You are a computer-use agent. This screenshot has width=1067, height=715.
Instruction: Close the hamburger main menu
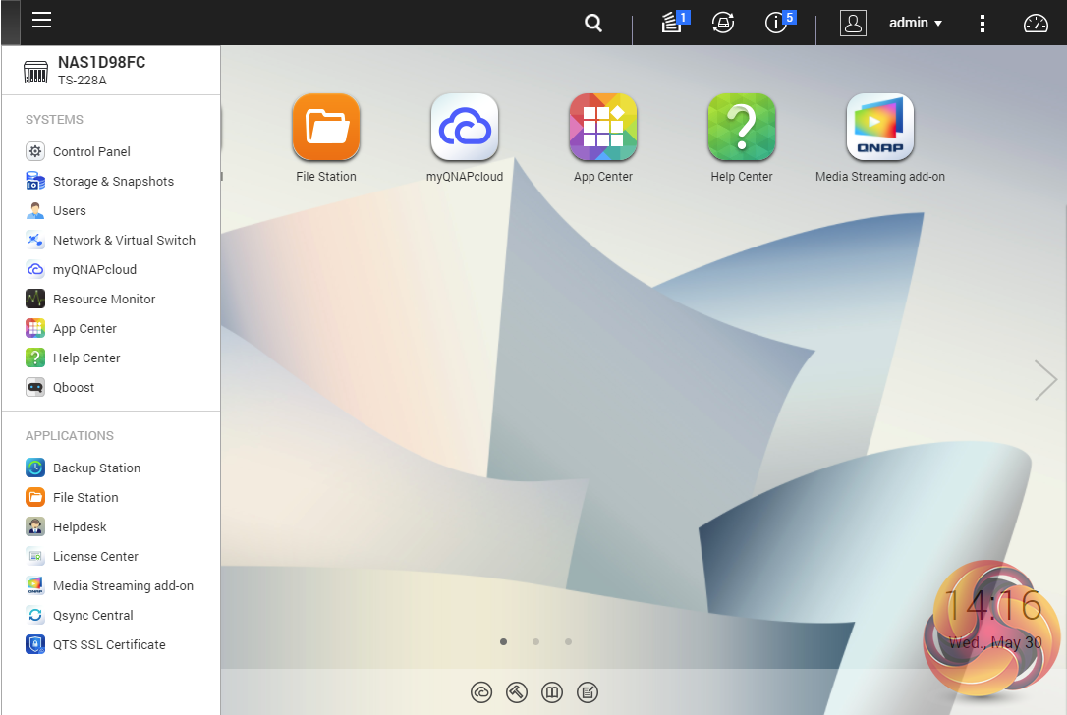[41, 20]
